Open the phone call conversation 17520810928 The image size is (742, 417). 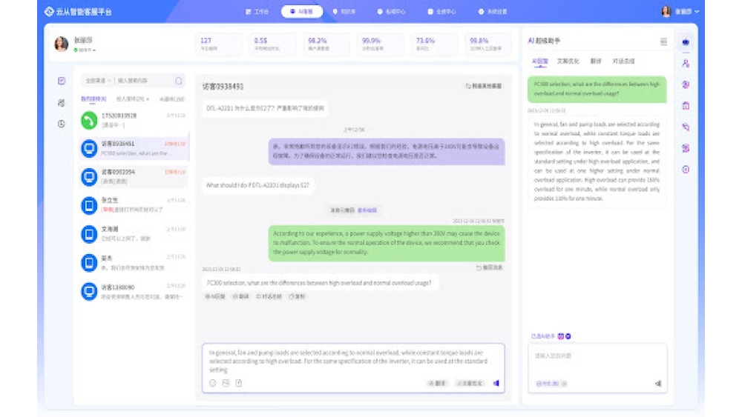(134, 120)
